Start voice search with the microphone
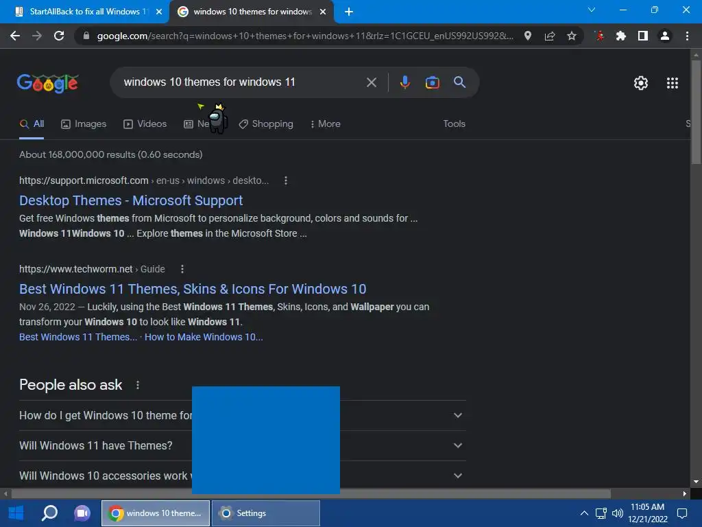The image size is (702, 527). coord(404,82)
